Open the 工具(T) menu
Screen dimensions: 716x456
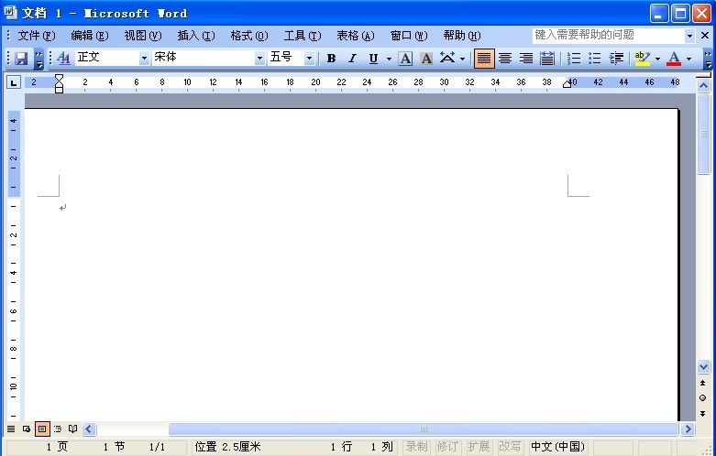[x=303, y=36]
